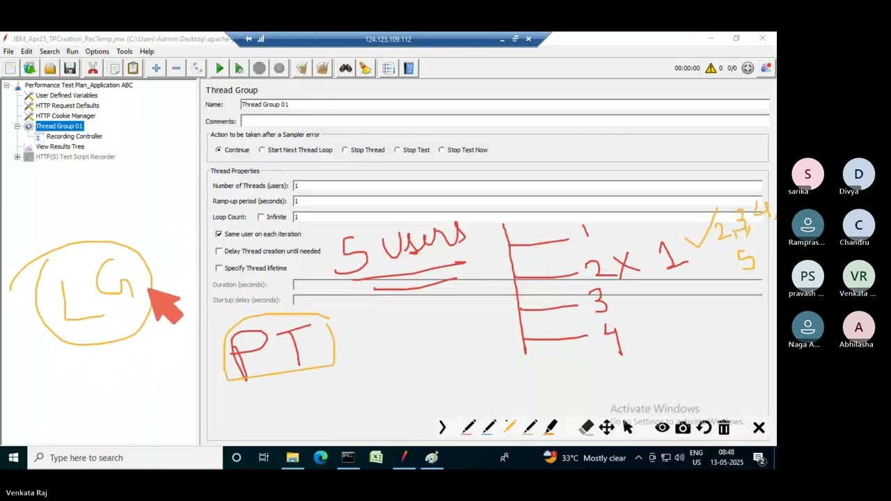Select the red-underlined pen tool

[468, 427]
